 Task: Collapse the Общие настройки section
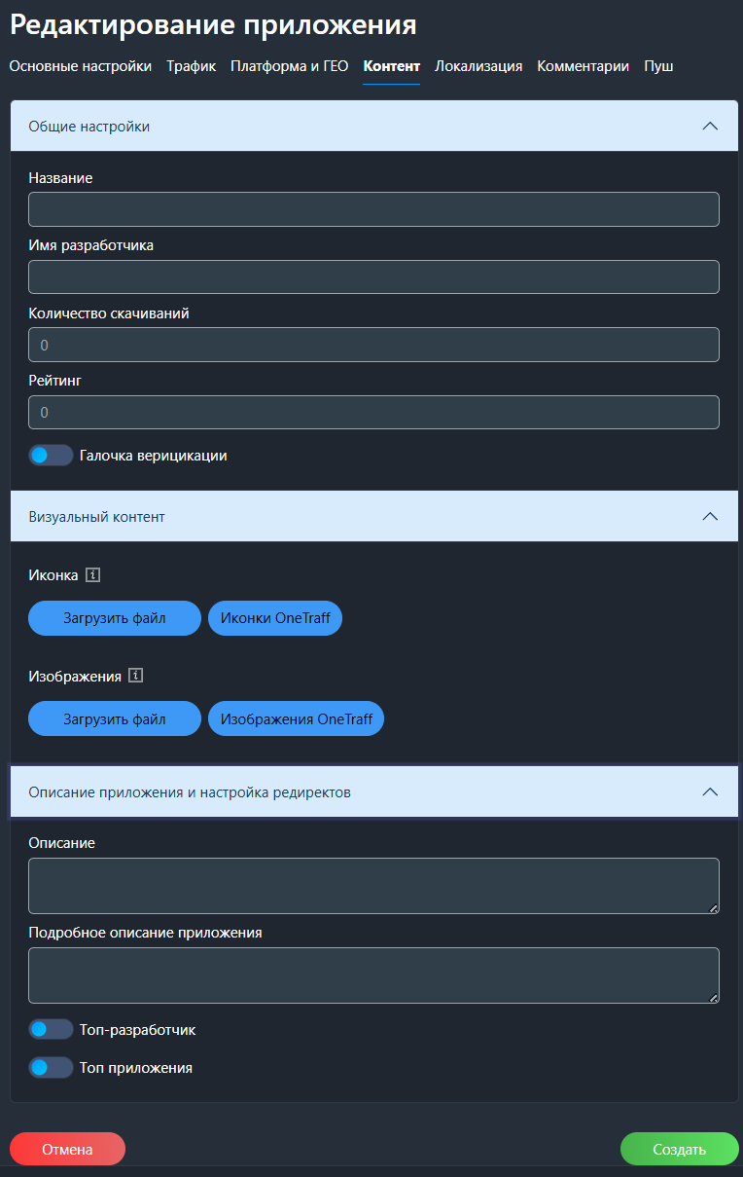pos(710,126)
